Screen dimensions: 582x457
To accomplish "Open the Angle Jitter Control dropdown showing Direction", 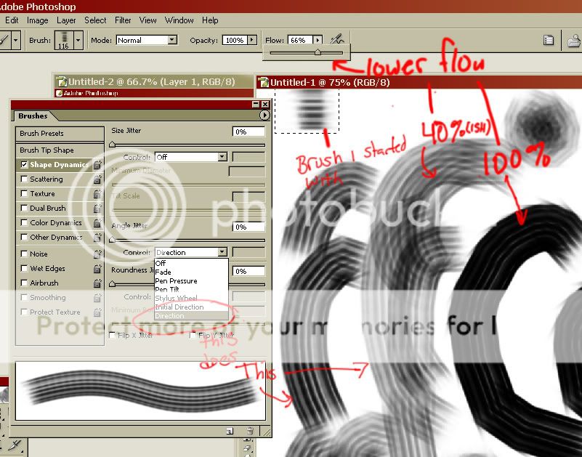I will 191,252.
